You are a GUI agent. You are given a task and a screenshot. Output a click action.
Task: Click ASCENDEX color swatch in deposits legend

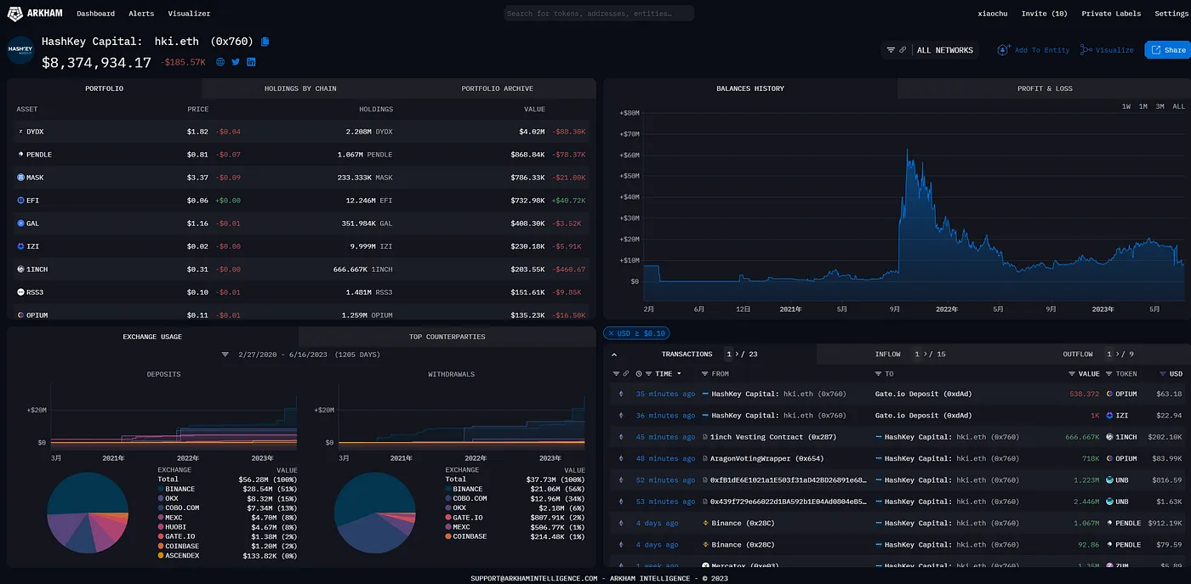click(x=161, y=556)
